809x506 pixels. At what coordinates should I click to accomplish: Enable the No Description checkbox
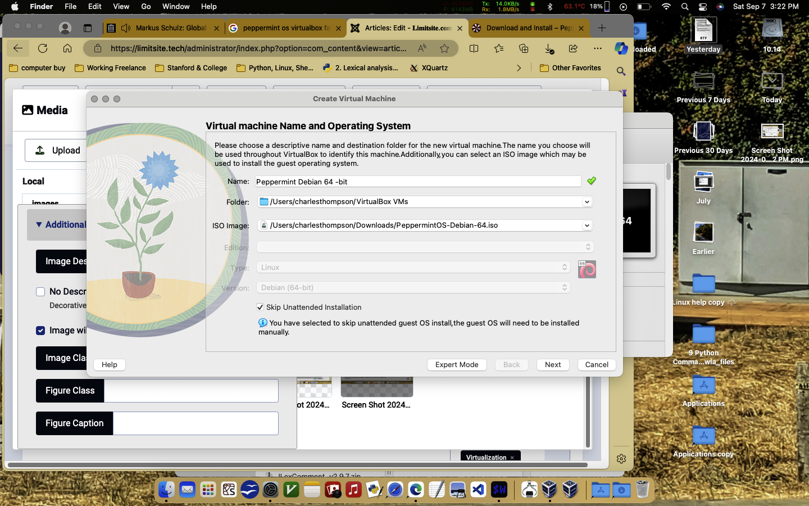click(40, 291)
